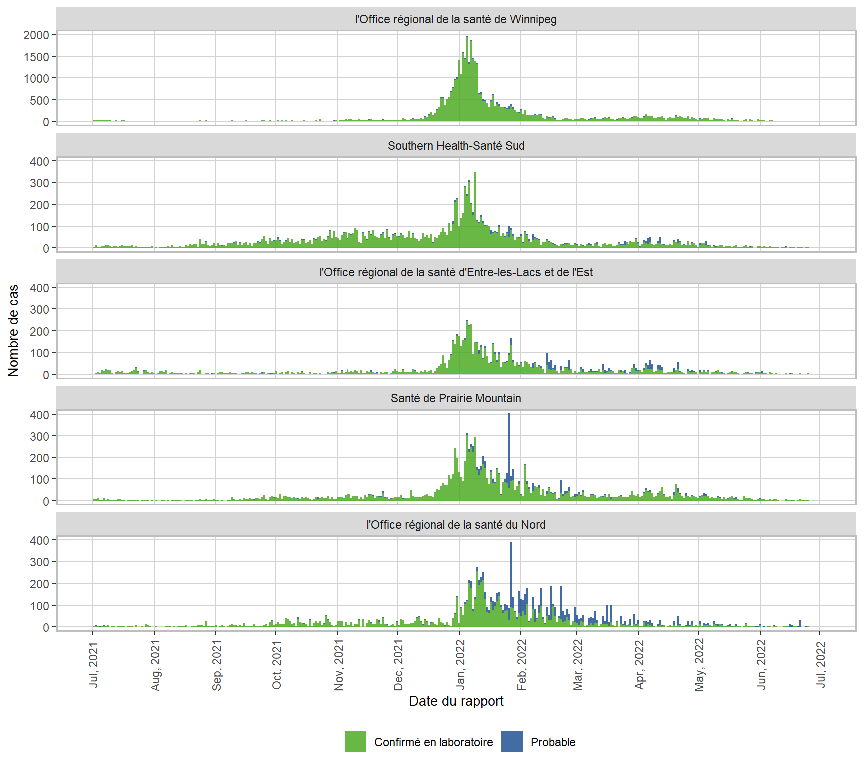
Task: Click the green Confirmé en laboratoire legend swatch
Action: (x=355, y=741)
